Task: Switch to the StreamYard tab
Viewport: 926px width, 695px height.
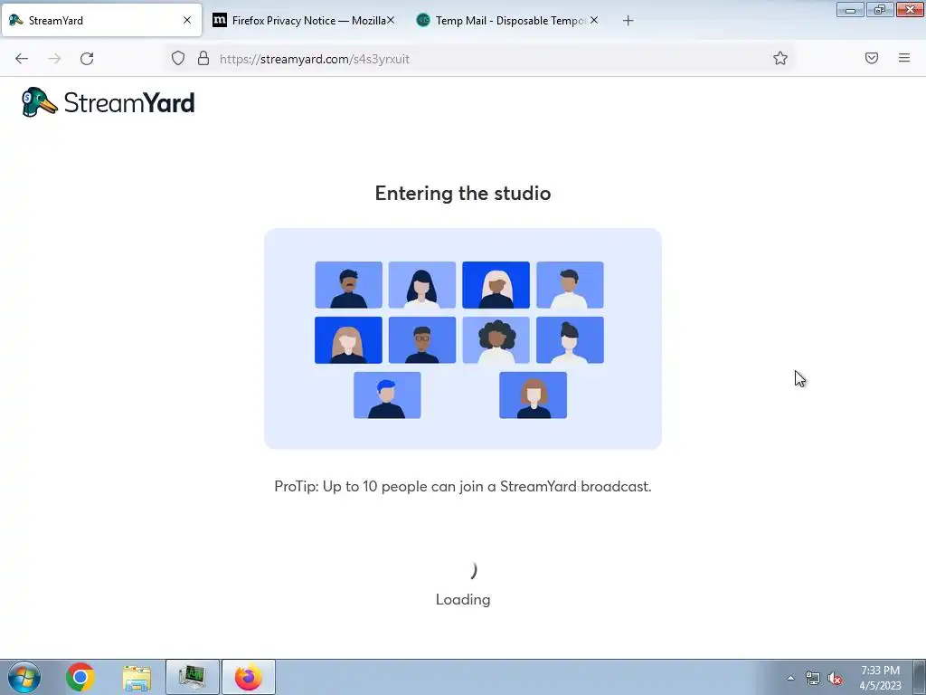Action: pyautogui.click(x=101, y=20)
